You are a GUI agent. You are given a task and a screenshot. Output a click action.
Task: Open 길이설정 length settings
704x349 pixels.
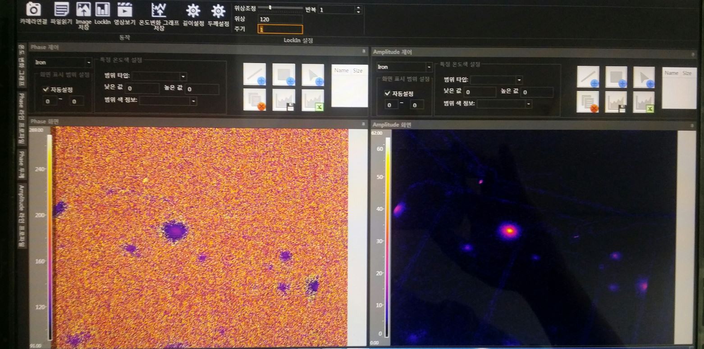tap(193, 11)
